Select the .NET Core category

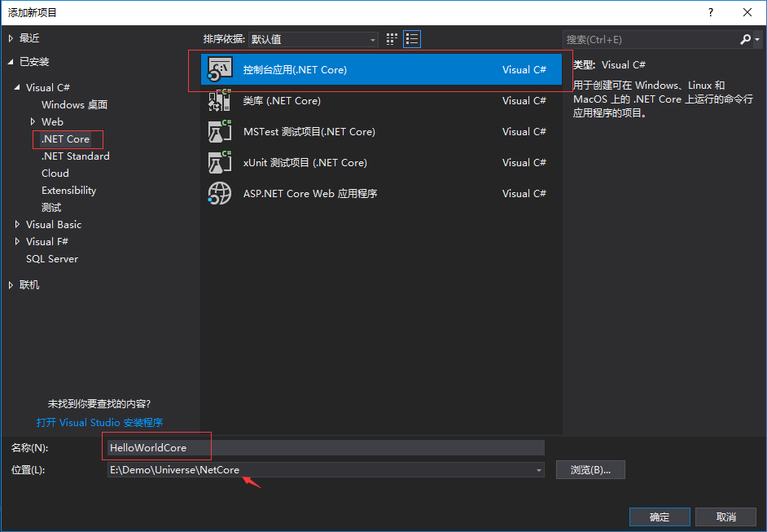(x=66, y=139)
